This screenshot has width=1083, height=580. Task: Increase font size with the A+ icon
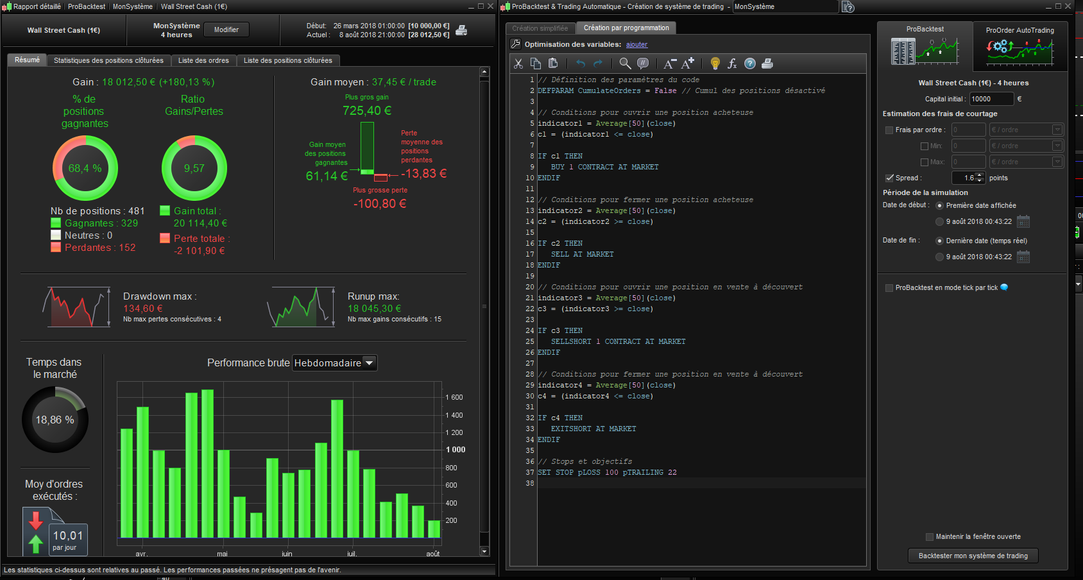pyautogui.click(x=688, y=64)
